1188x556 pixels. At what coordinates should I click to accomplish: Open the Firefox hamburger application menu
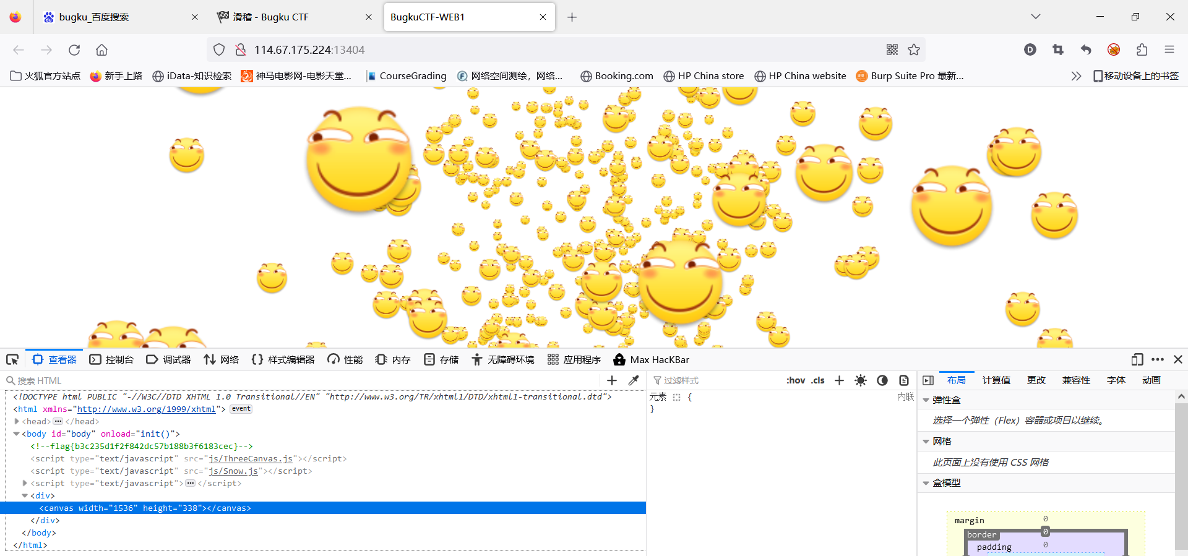(1169, 49)
